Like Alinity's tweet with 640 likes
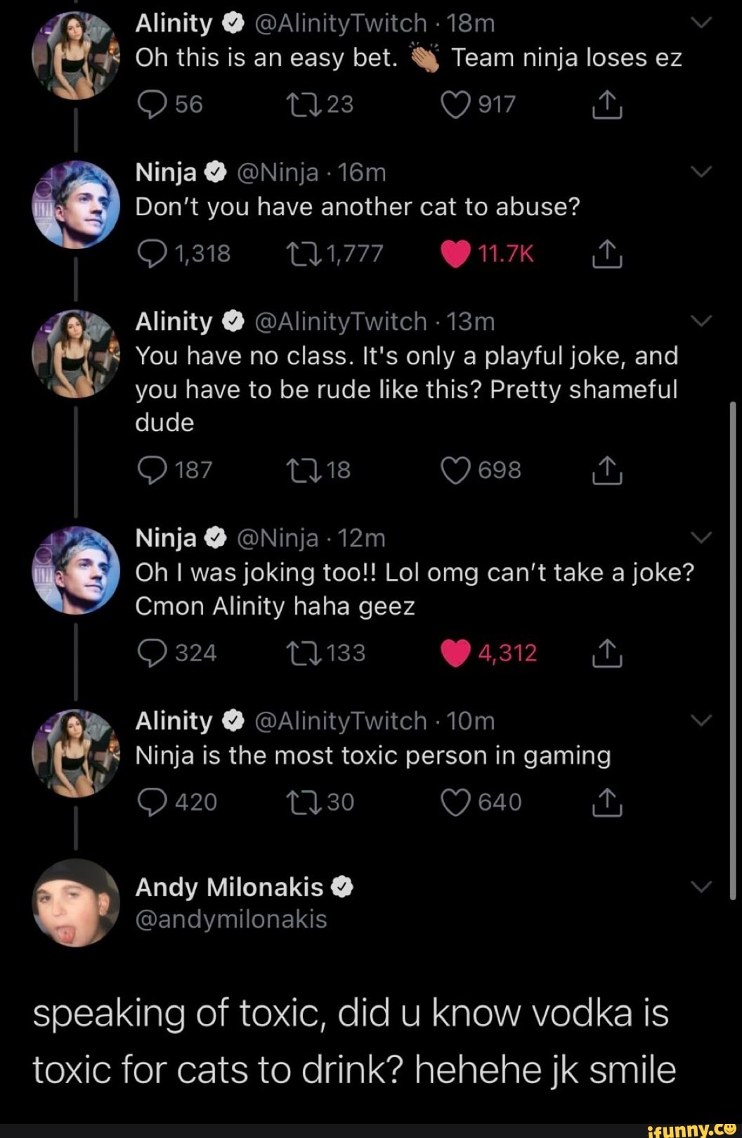Screen dimensions: 742x1138 click(x=456, y=803)
